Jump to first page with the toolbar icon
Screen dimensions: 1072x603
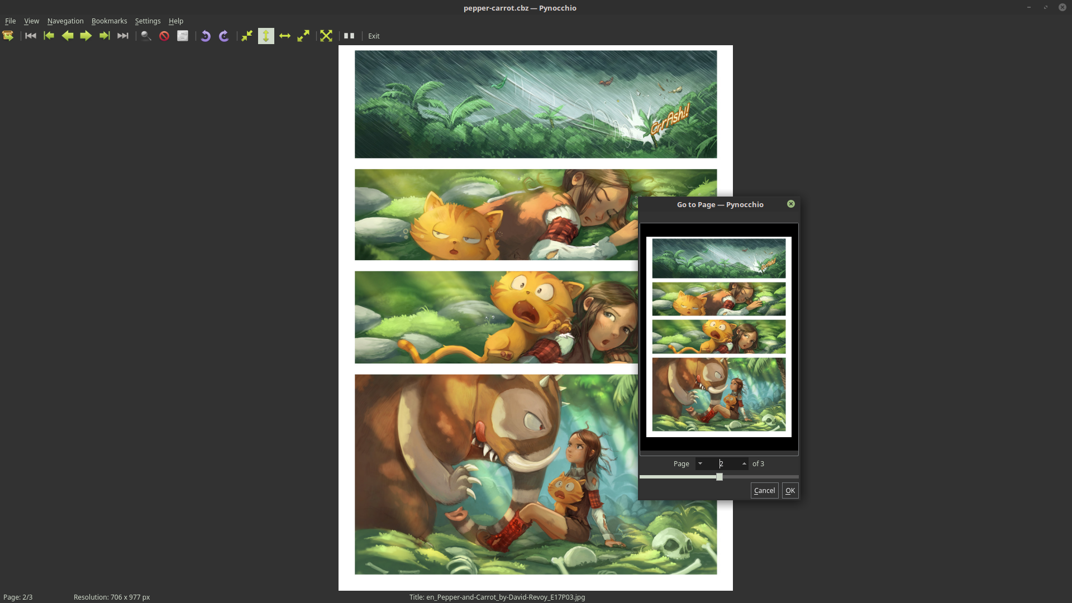click(x=31, y=36)
